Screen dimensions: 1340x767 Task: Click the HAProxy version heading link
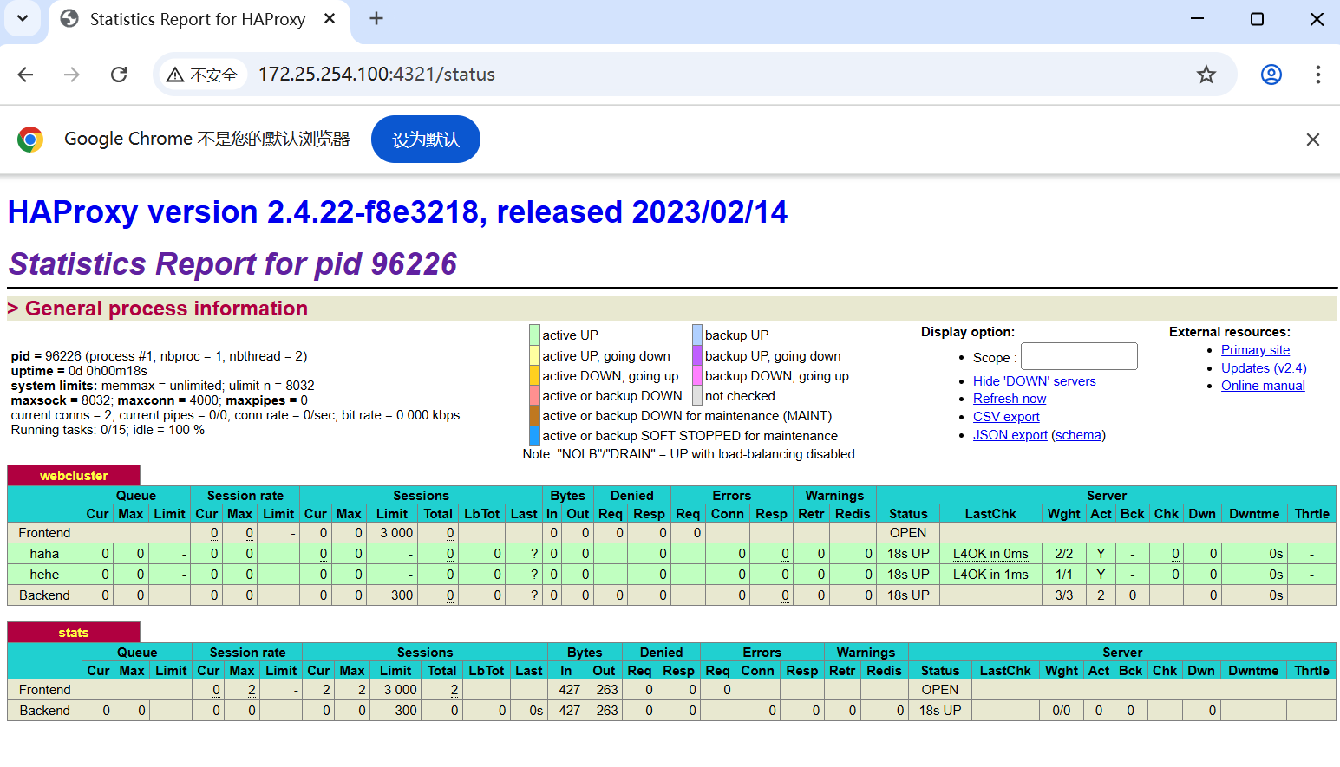coord(397,212)
